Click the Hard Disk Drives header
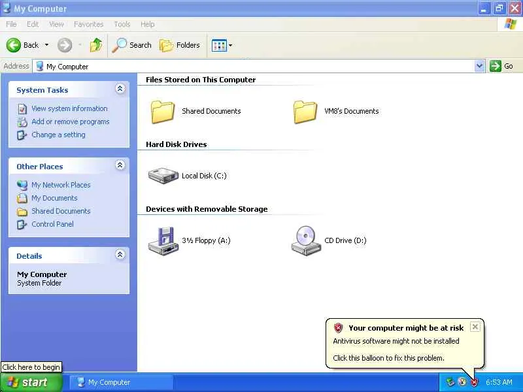Viewport: 523px width, 392px height. (176, 144)
